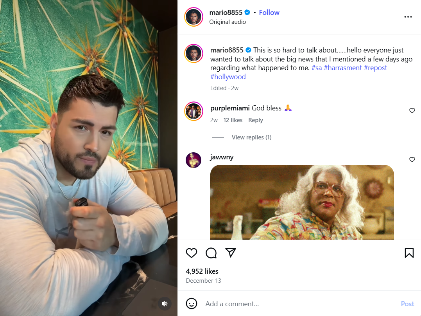Open emoji picker in comment box
421x316 pixels.
[192, 303]
